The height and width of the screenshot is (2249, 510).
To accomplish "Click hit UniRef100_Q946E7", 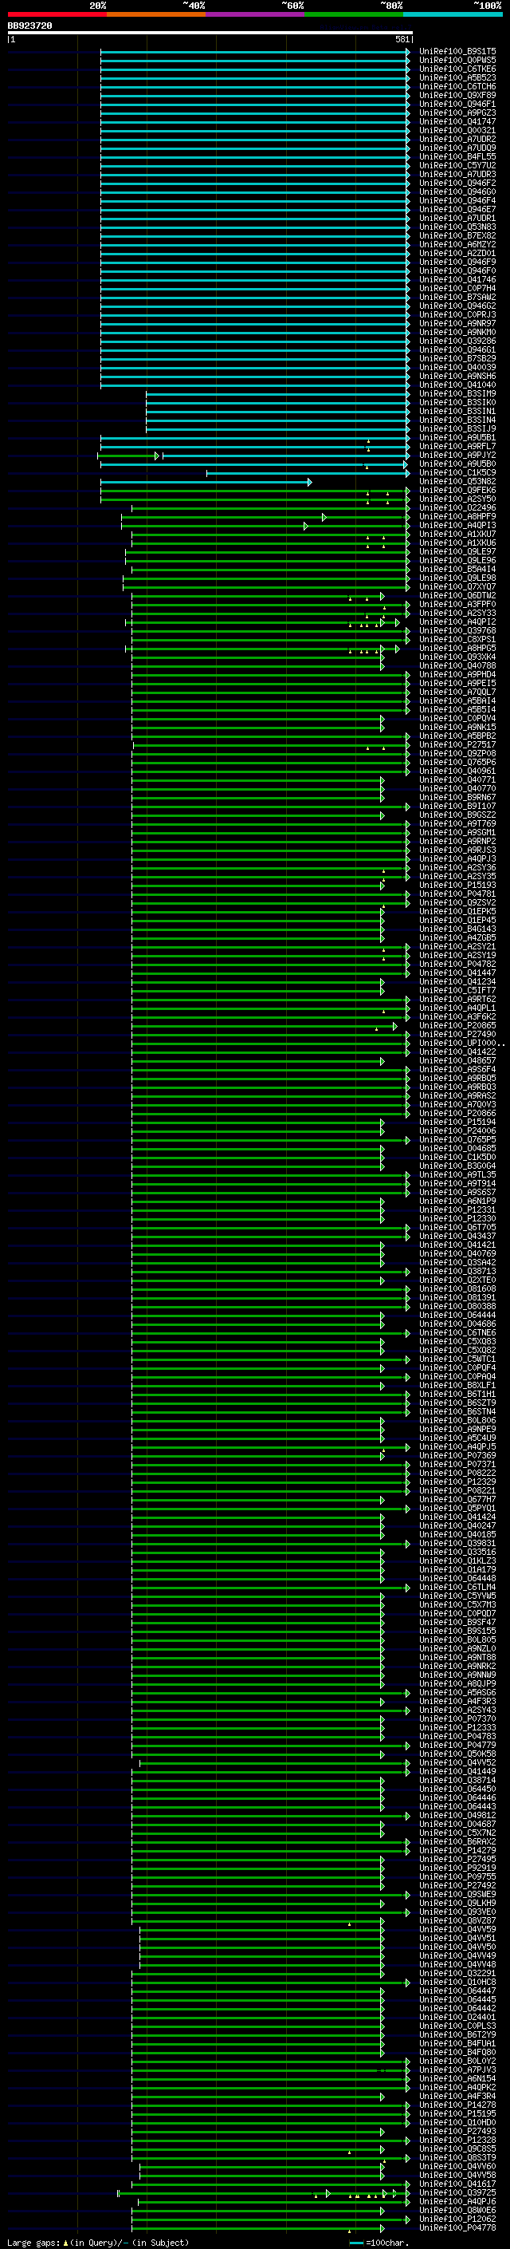I will [x=457, y=210].
